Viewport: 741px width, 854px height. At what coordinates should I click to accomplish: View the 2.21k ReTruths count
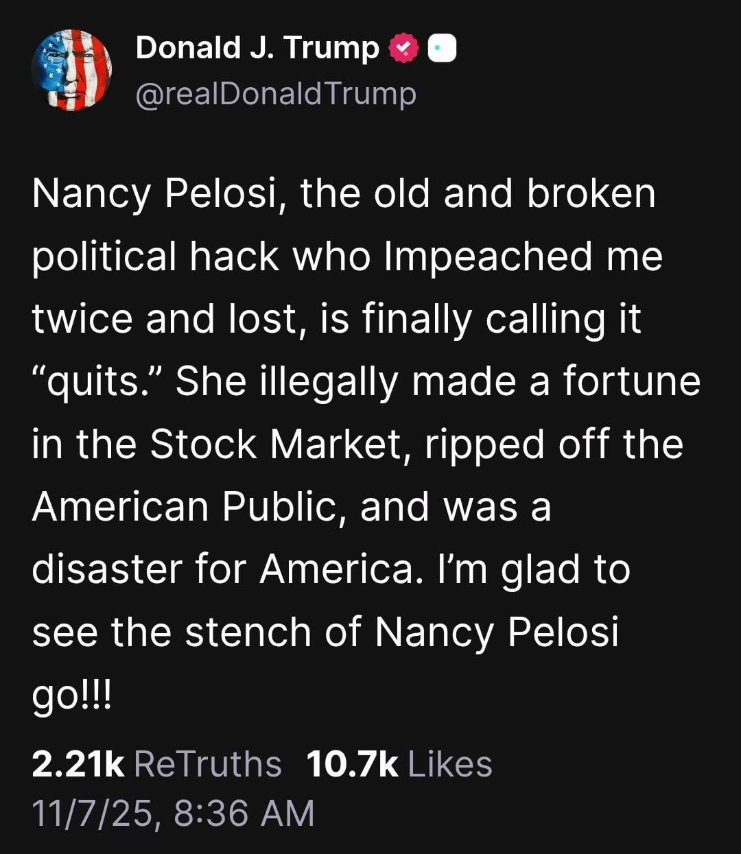pyautogui.click(x=78, y=764)
